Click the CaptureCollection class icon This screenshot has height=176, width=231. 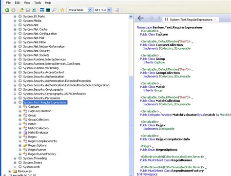click(x=25, y=111)
